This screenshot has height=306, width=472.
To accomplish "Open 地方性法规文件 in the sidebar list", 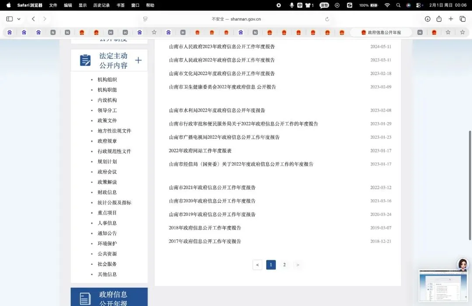I will (115, 131).
